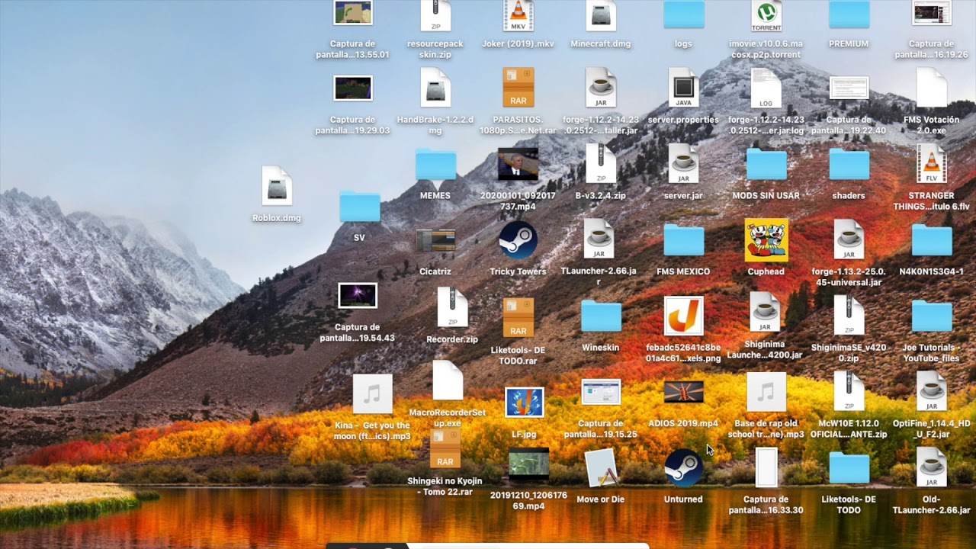Select OptiFine_1.14.4_HD_U_F2.jar file
This screenshot has width=976, height=549.
[x=932, y=391]
